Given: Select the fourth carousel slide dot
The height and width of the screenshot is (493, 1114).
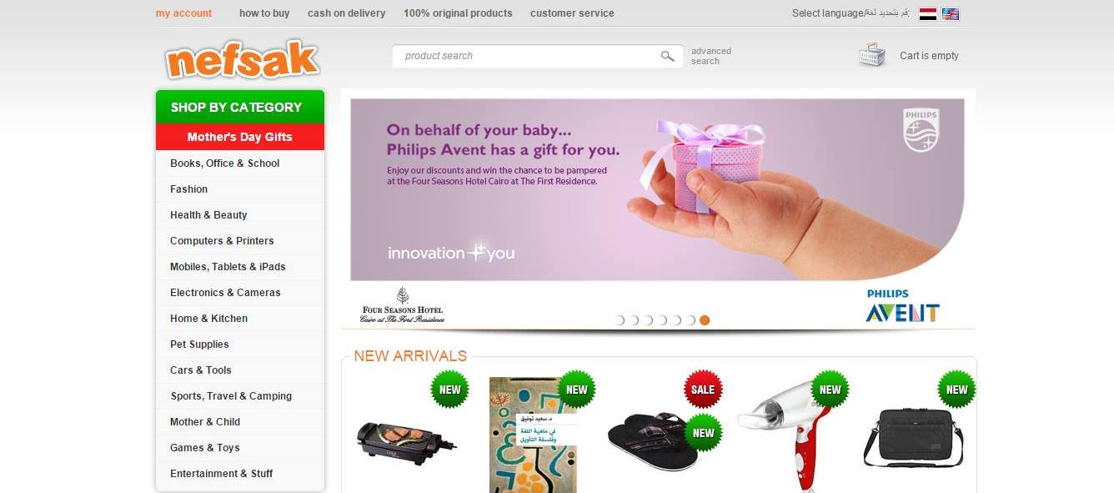Looking at the screenshot, I should pos(662,320).
